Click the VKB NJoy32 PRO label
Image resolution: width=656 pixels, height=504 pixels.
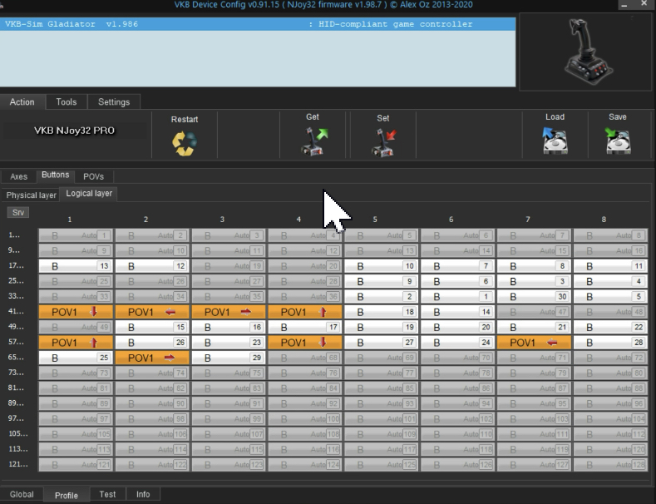tap(75, 131)
